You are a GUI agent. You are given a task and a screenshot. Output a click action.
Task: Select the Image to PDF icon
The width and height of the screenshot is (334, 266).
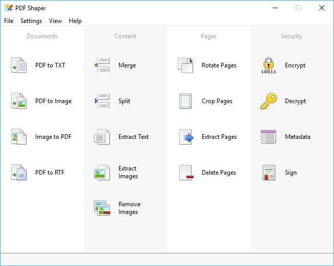19,137
